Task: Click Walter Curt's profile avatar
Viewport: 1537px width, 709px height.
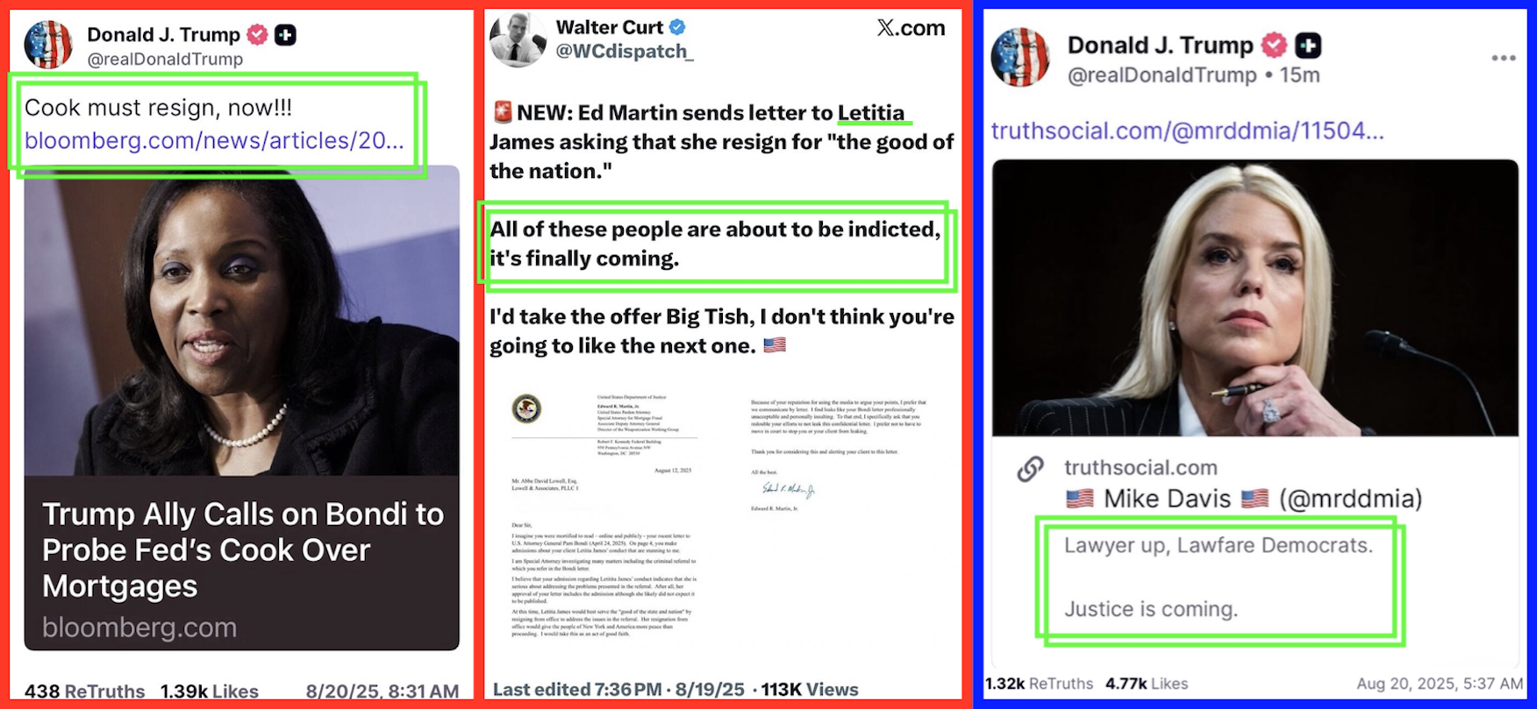Action: coord(518,39)
